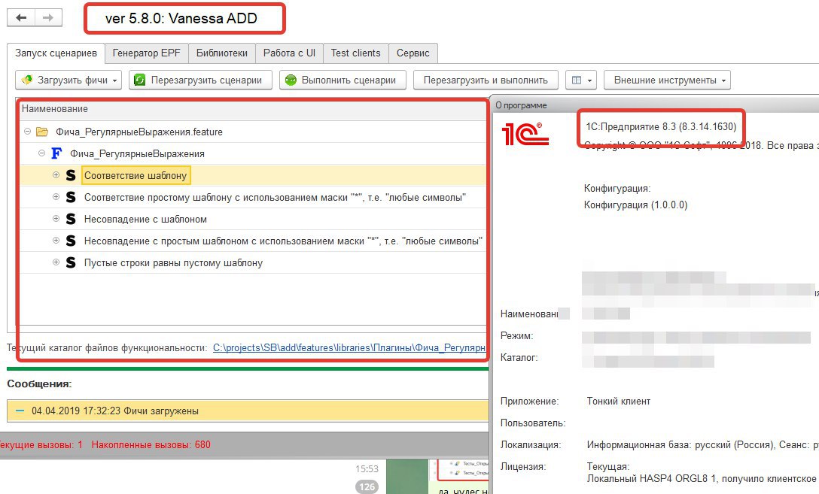Click the 126 unread counter badge
The width and height of the screenshot is (819, 494).
[367, 486]
